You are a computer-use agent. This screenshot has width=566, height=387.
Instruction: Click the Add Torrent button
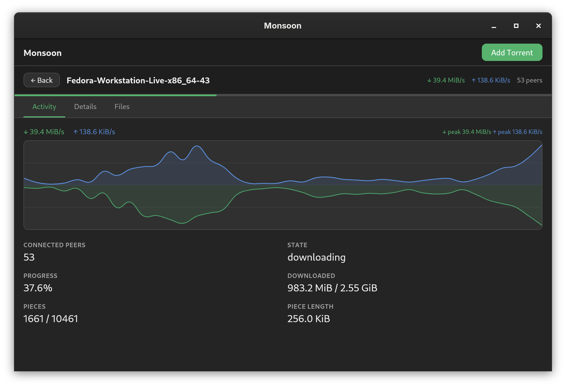pyautogui.click(x=512, y=52)
